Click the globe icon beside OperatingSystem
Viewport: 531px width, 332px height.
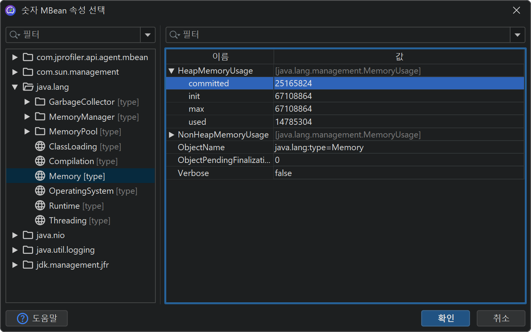click(x=40, y=191)
